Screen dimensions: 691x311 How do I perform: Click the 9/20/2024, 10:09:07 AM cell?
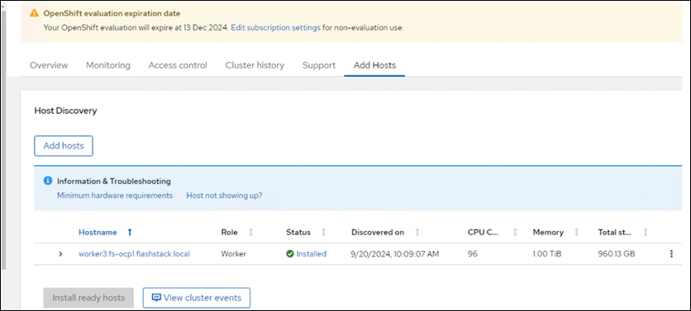coord(395,254)
